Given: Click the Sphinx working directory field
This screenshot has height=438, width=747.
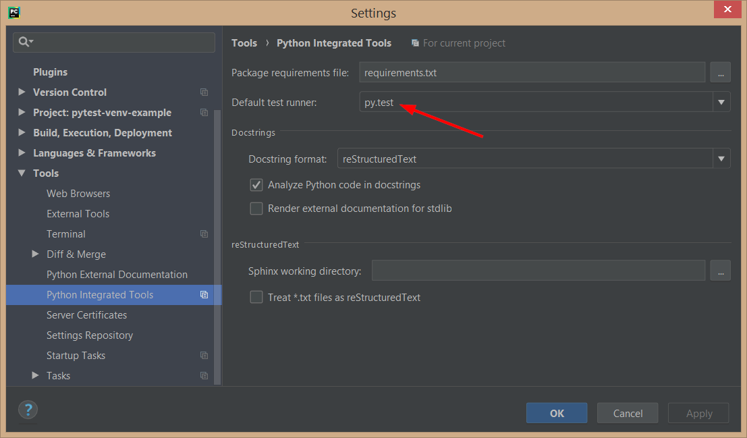Looking at the screenshot, I should 538,271.
